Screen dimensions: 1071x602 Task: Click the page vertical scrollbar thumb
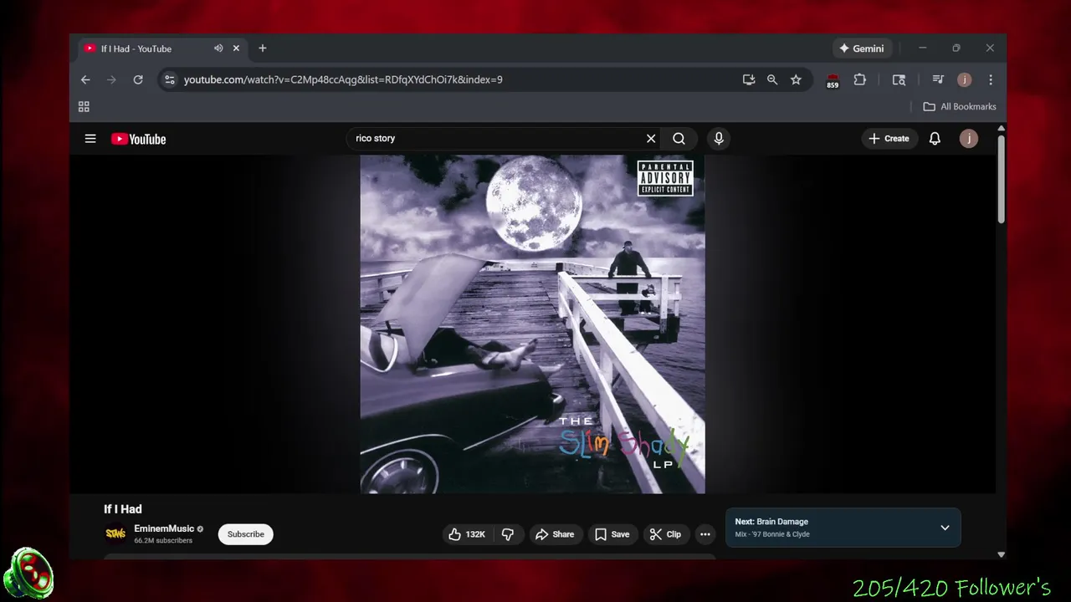1001,177
